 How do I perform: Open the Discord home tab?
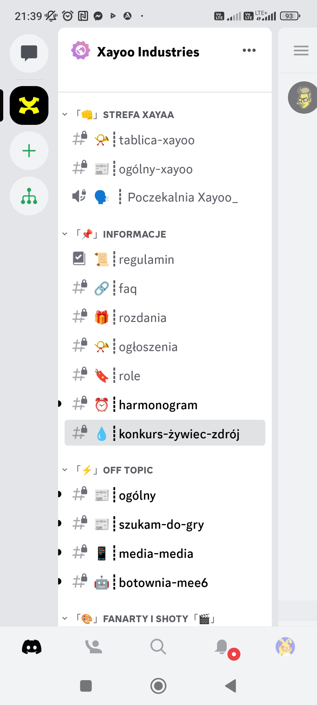pos(32,647)
